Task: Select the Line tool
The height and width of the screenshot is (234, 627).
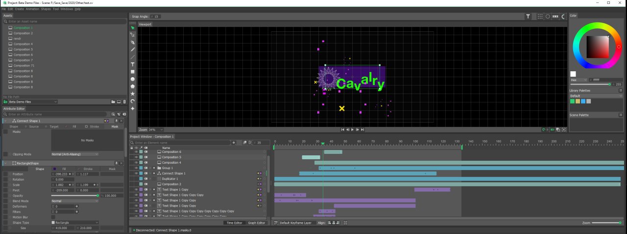Action: point(132,57)
